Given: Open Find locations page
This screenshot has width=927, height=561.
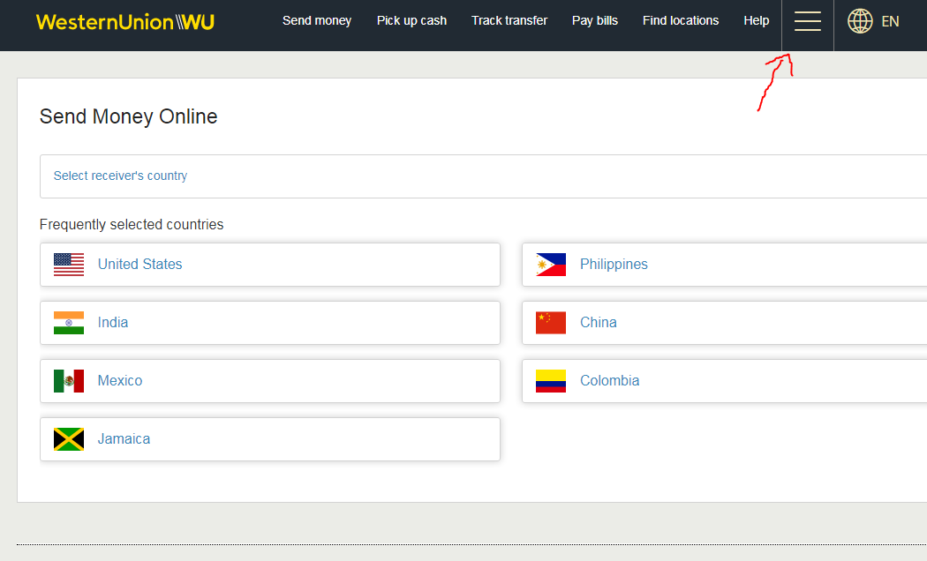Looking at the screenshot, I should (x=681, y=20).
